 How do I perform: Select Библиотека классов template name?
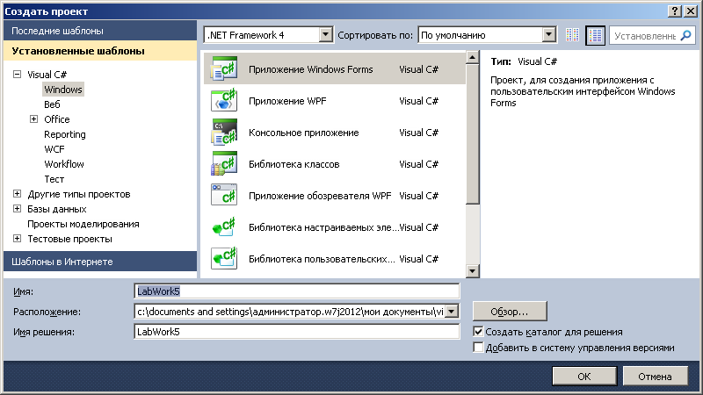coord(294,164)
